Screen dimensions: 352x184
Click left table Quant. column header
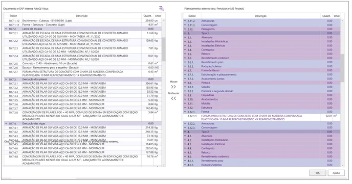pyautogui.click(x=147, y=16)
